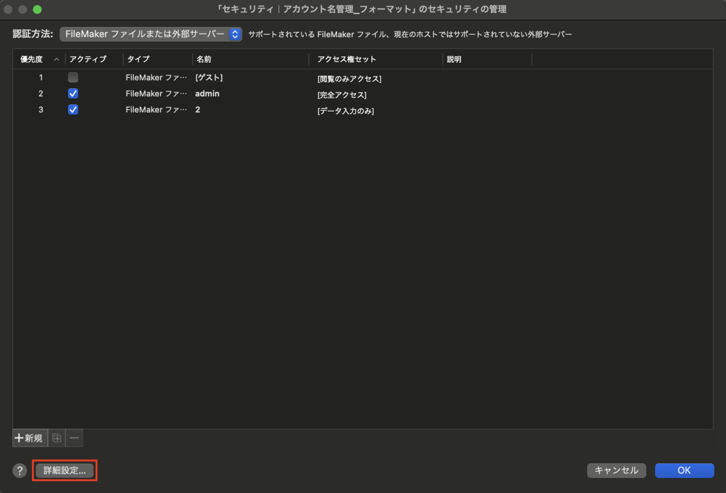
Task: Click the help question mark icon
Action: click(x=19, y=470)
